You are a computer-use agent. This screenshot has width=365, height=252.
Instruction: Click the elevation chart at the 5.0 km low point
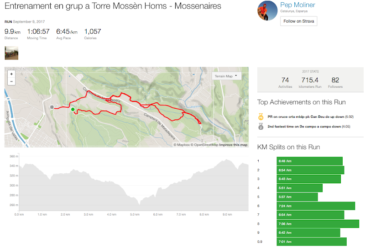tap(140, 204)
